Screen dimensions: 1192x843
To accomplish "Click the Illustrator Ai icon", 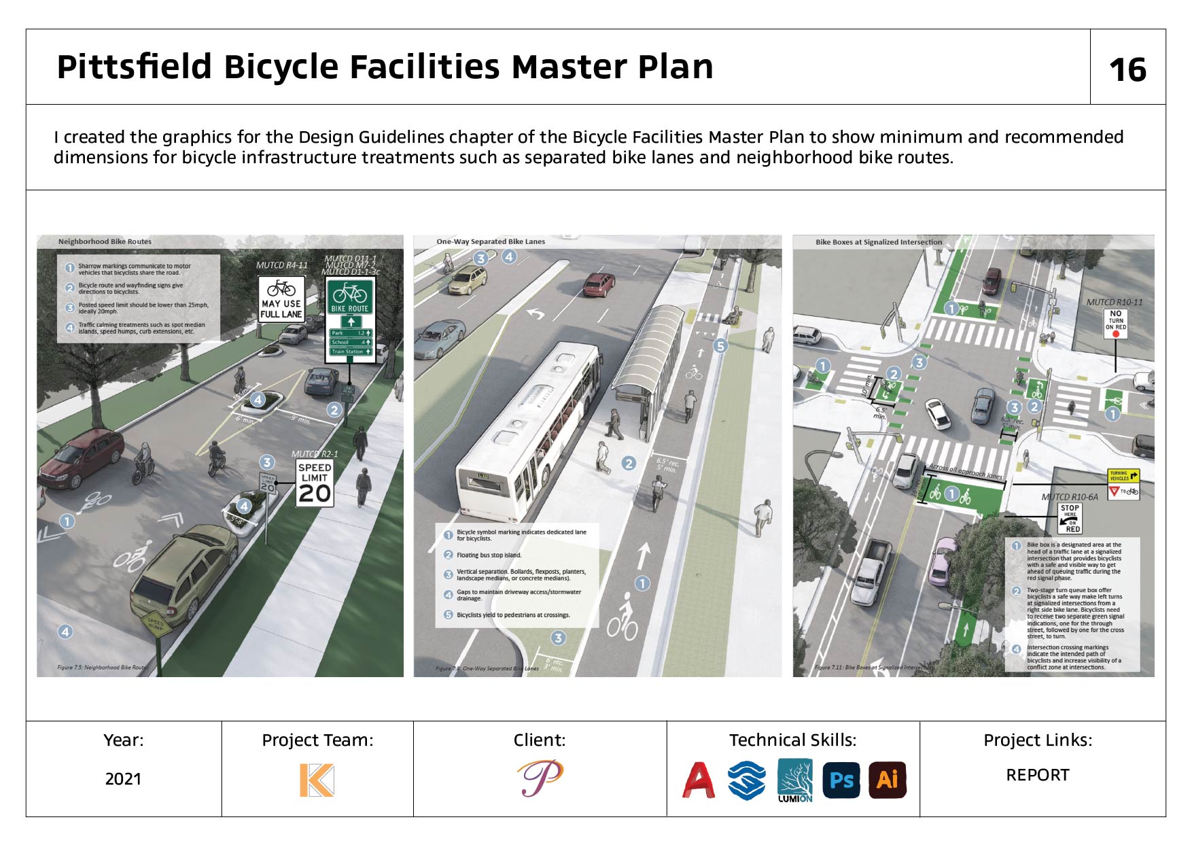I will (888, 780).
